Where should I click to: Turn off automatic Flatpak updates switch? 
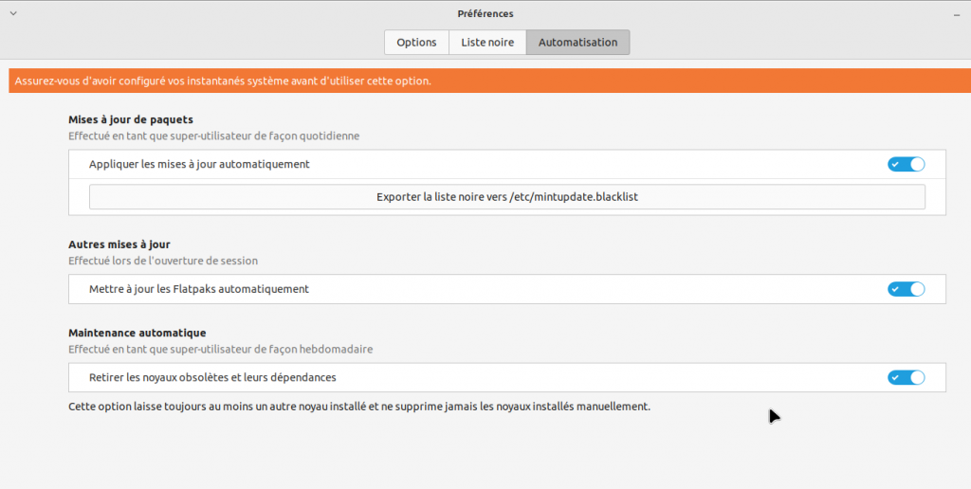906,289
